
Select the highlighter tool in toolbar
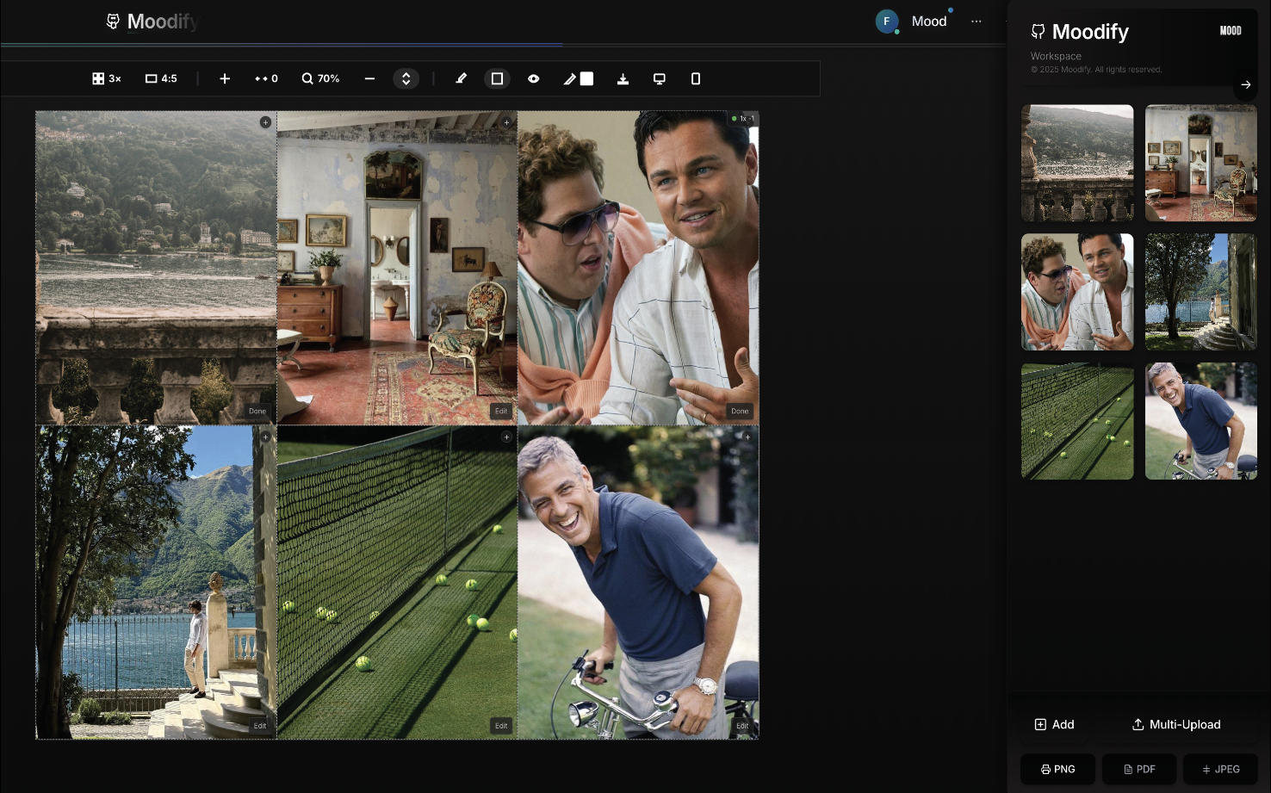[x=462, y=78]
